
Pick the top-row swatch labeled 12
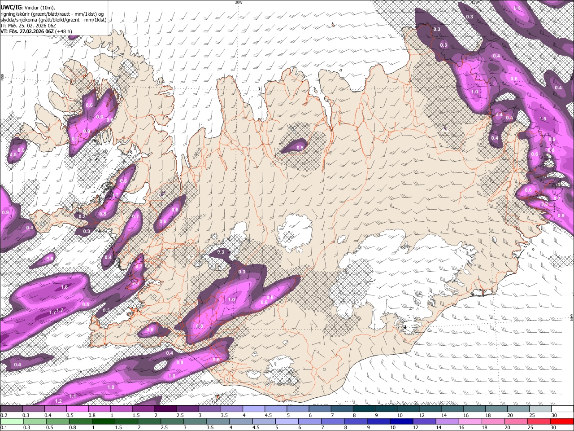(430, 409)
